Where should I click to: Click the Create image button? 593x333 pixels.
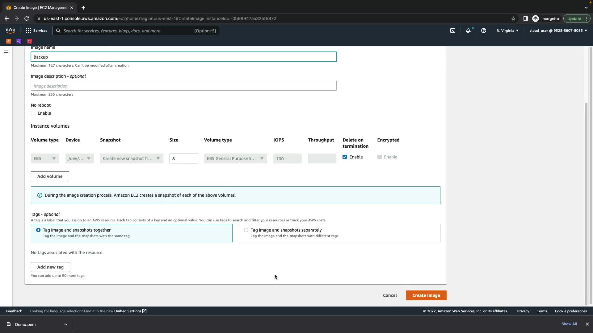(426, 295)
